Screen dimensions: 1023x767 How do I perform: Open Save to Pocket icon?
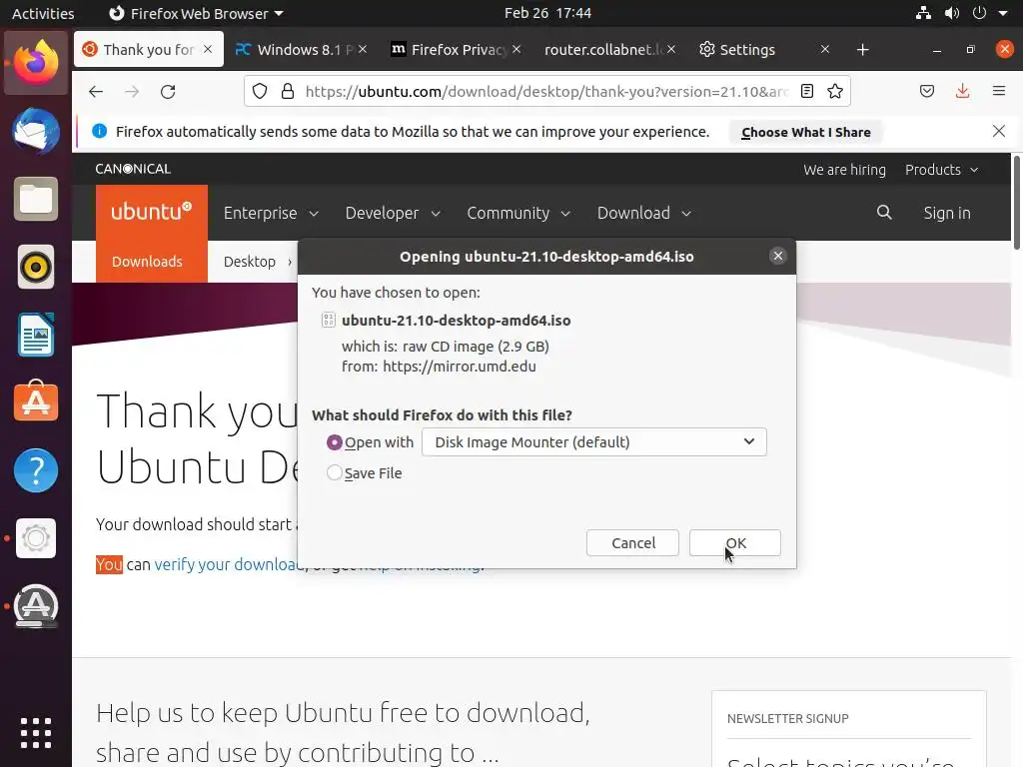[x=927, y=91]
